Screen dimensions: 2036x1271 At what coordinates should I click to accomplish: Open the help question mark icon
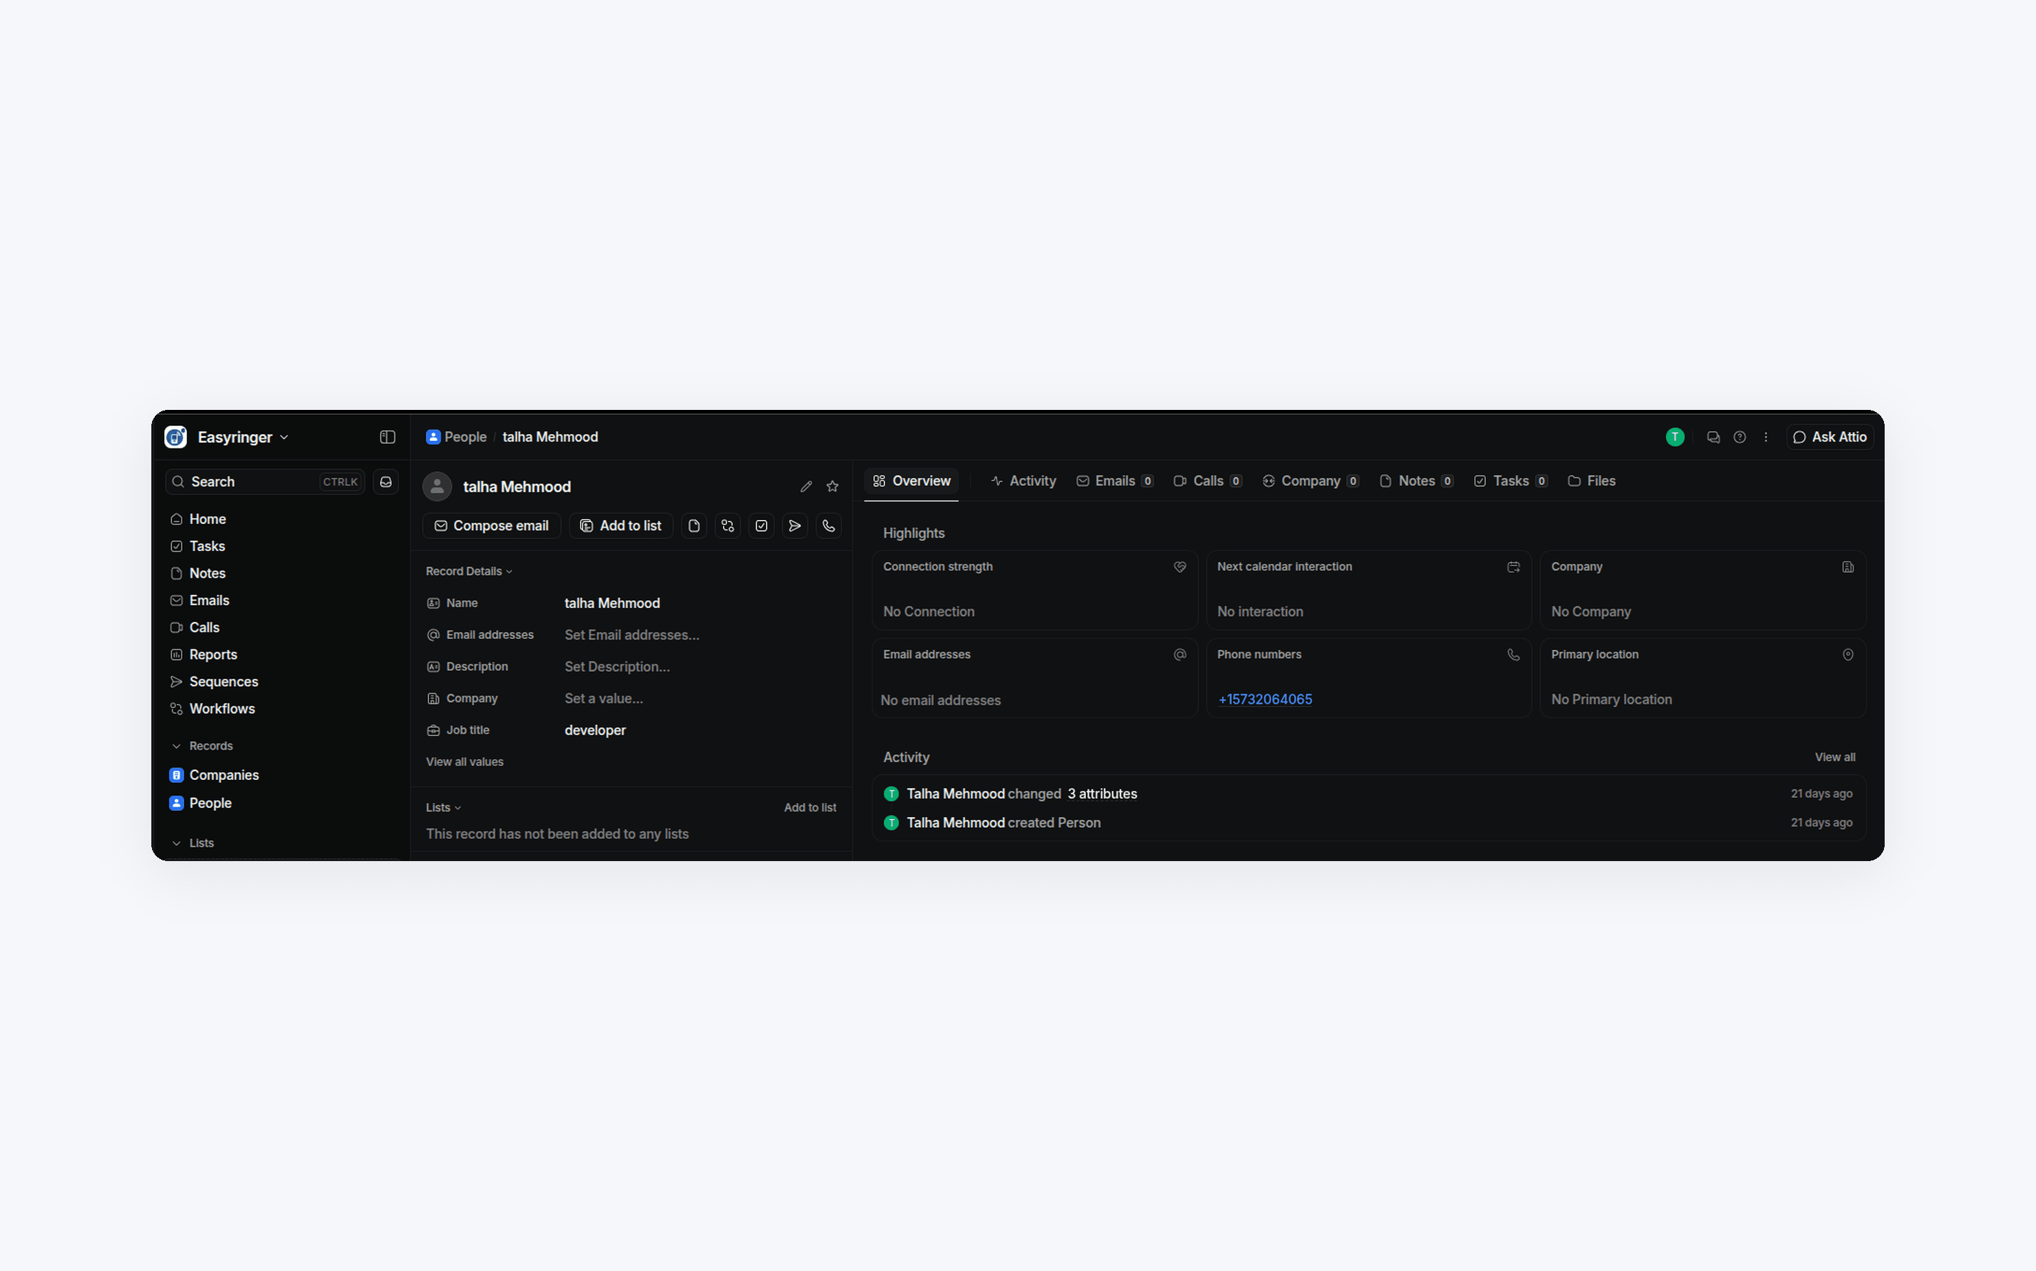click(1740, 437)
